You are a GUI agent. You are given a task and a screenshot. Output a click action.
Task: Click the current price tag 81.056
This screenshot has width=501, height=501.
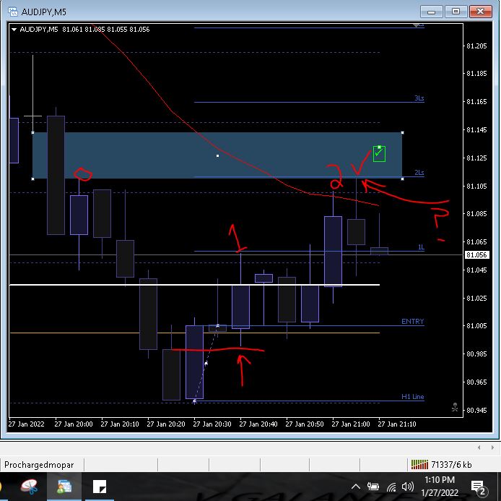tap(476, 255)
